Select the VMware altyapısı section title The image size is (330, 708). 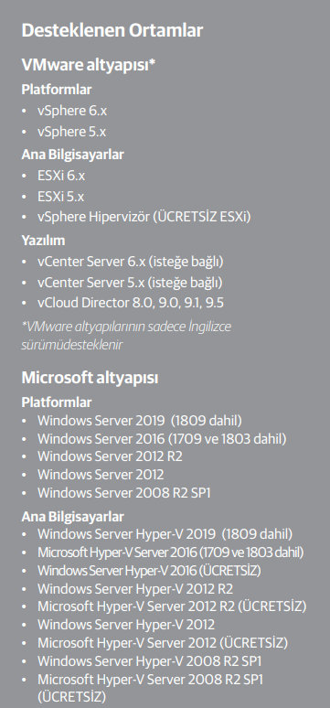(x=89, y=65)
